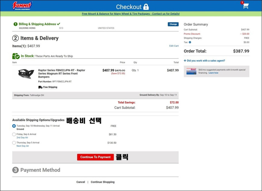The image size is (262, 191).
Task: Click the financing Learn how link
Action: pyautogui.click(x=214, y=73)
